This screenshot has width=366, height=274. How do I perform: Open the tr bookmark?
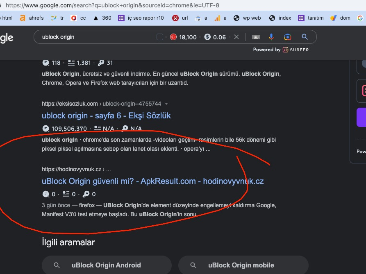57,18
